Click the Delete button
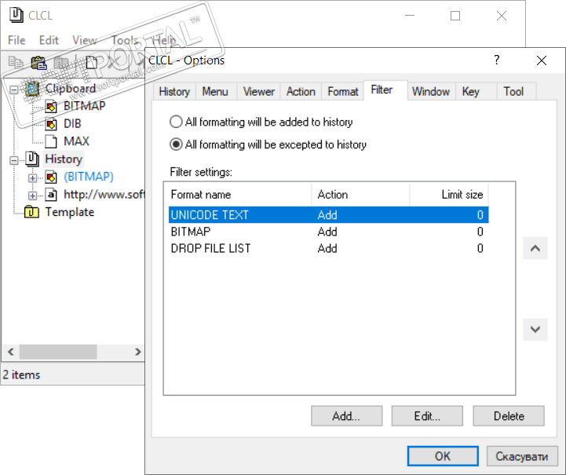Image resolution: width=566 pixels, height=475 pixels. coord(509,416)
